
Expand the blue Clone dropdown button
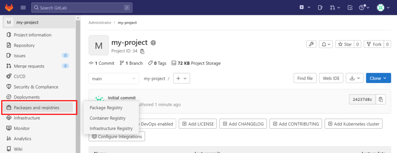pos(378,78)
